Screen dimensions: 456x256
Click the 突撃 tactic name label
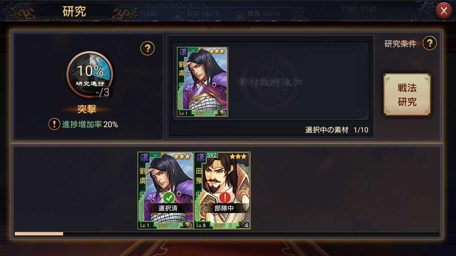click(87, 109)
